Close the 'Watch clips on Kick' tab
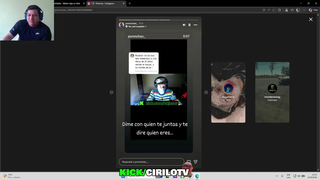320x180 pixels. click(84, 3)
